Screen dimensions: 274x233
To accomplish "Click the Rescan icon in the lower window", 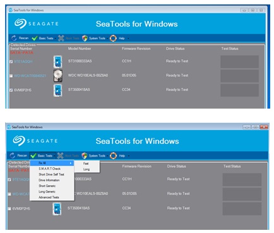I will click(x=13, y=155).
